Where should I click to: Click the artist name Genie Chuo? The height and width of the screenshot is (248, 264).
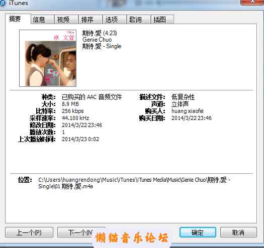coord(97,40)
